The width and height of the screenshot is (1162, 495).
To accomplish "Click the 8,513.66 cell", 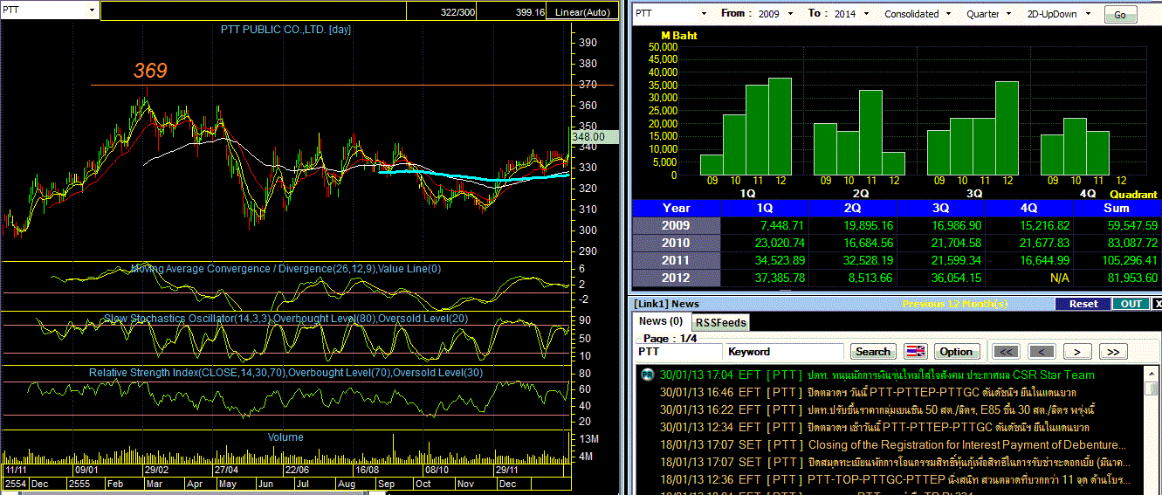I will coord(853,278).
